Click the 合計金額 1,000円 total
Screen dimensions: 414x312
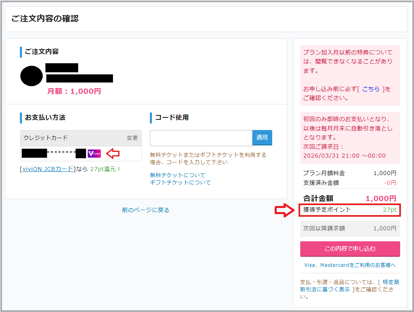(x=350, y=198)
